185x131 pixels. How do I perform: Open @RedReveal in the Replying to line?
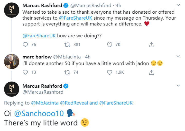74,103
